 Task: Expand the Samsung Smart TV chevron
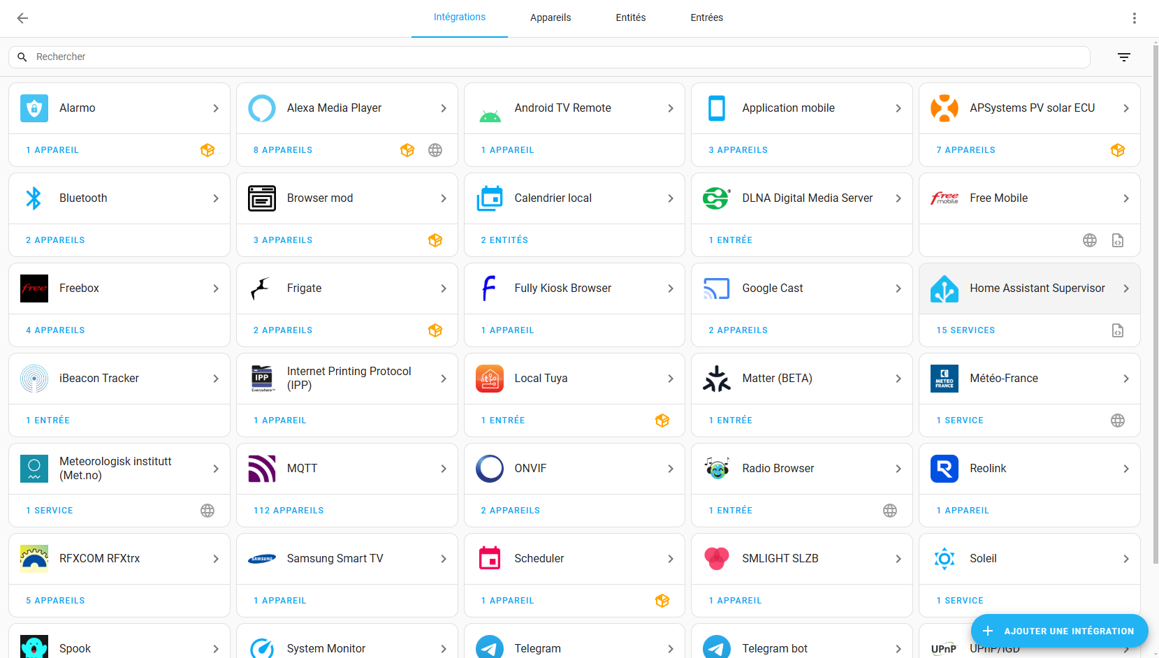point(444,559)
